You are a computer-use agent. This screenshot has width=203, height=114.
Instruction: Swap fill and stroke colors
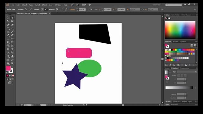click(x=13, y=66)
